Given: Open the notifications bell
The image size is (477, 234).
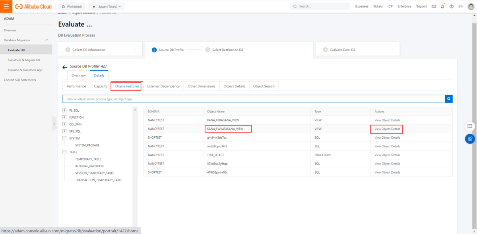Looking at the screenshot, I should [x=442, y=6].
